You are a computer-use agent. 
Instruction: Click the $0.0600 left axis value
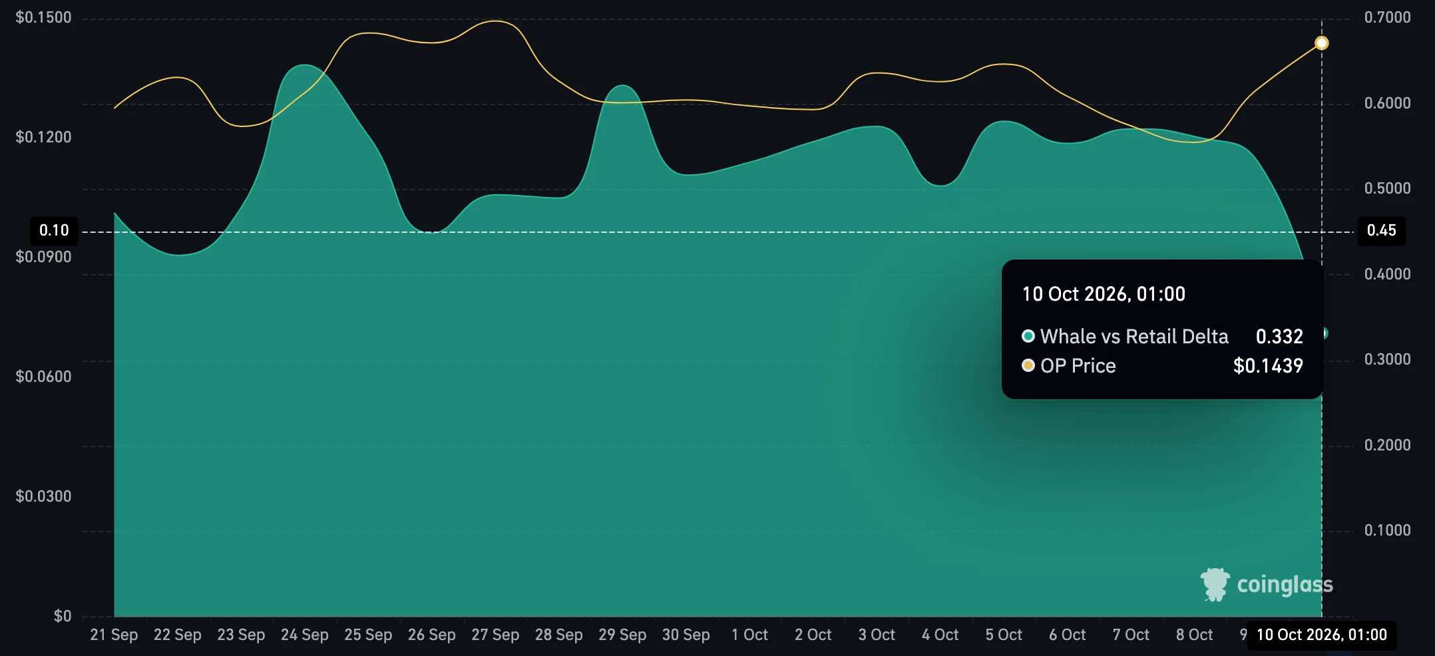43,377
